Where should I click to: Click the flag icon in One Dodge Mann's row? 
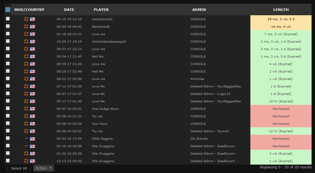click(32, 109)
